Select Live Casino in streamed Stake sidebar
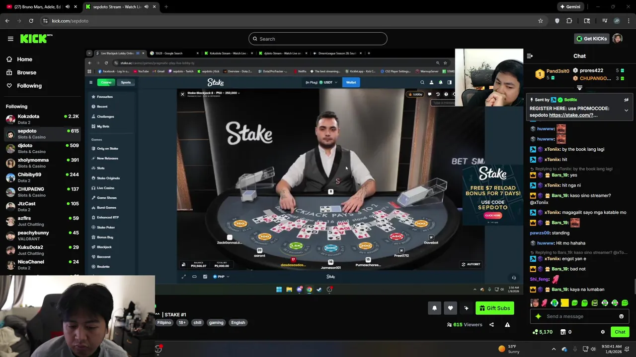This screenshot has width=636, height=357. [x=105, y=188]
